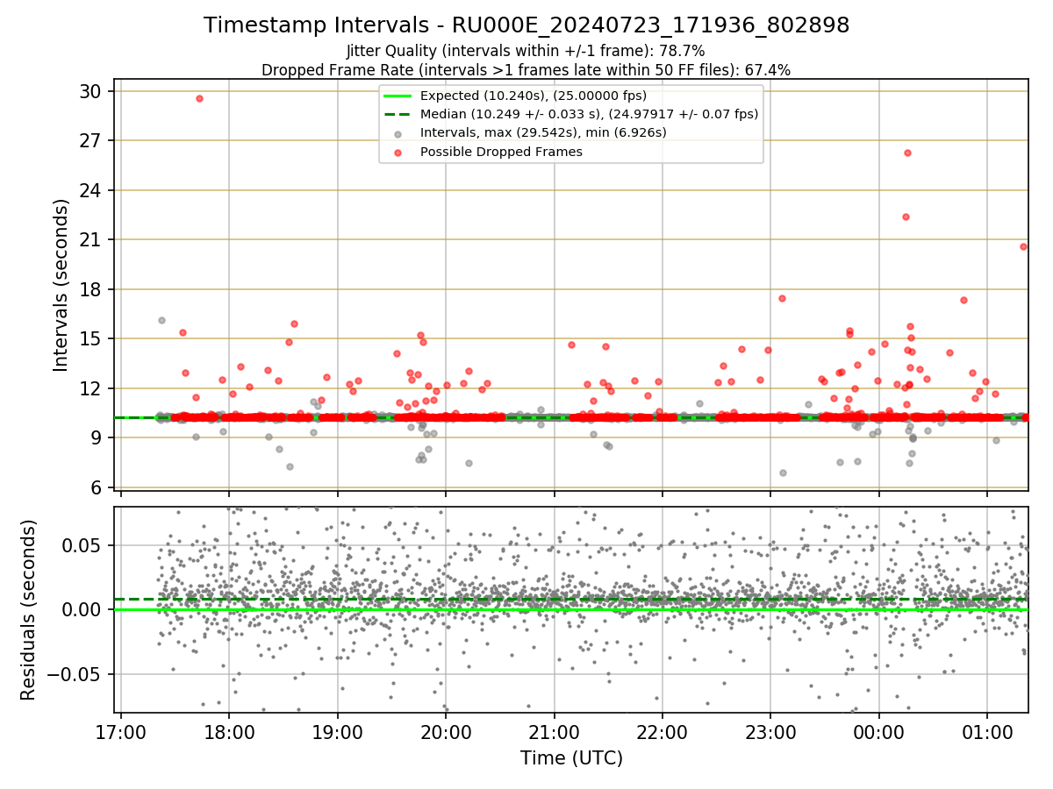Select the 'Dropped Frame Rate' 67.4% subtitle line
Viewport: 1053px width, 789px height.
(x=526, y=70)
